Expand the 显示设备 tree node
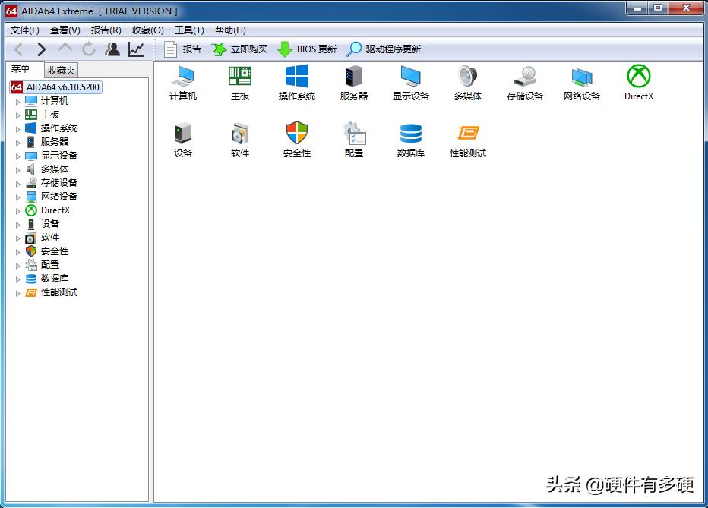 pyautogui.click(x=17, y=155)
